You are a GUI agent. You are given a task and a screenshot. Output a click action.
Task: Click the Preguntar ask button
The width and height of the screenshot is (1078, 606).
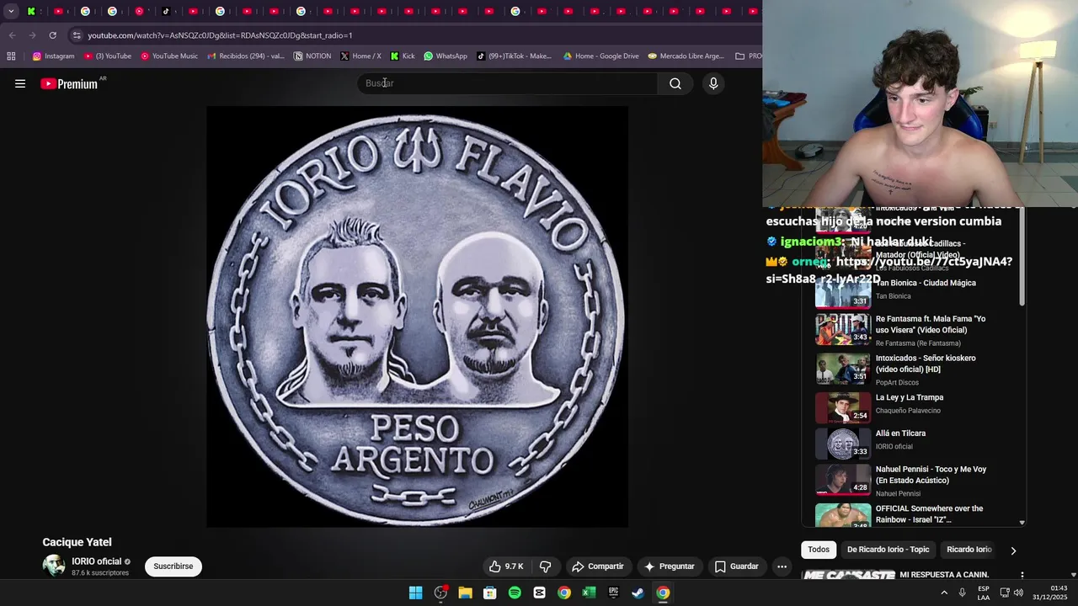coord(669,566)
